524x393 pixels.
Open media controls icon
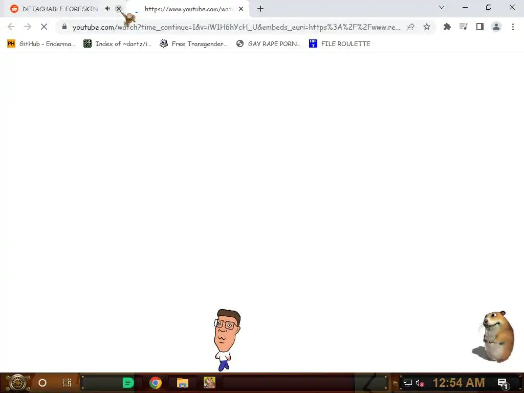[x=463, y=27]
